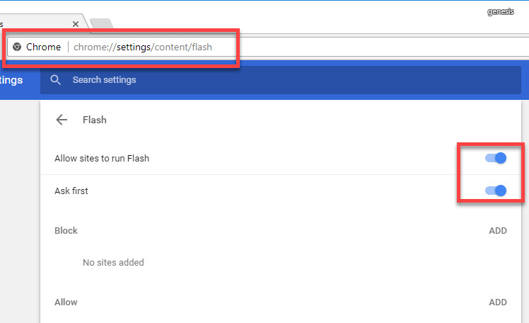Open a new tab with the blank tab button

[102, 23]
